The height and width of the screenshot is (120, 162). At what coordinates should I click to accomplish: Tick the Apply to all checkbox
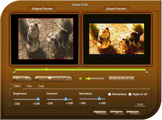point(130,94)
